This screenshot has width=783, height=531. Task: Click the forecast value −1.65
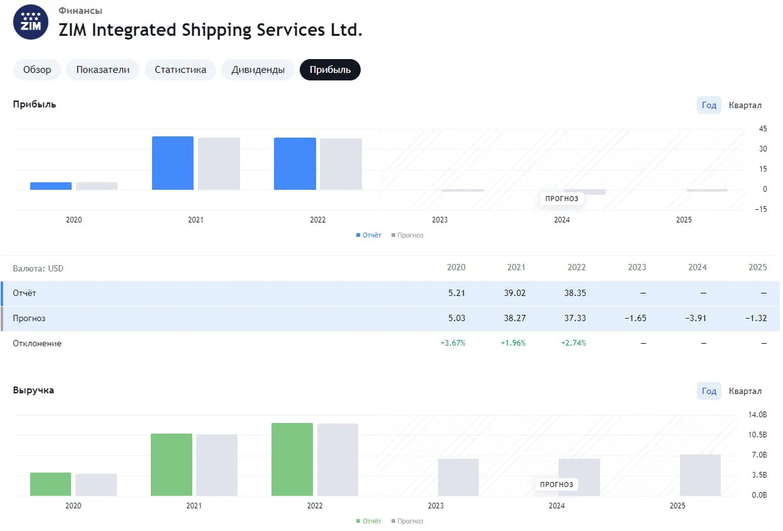pyautogui.click(x=635, y=318)
